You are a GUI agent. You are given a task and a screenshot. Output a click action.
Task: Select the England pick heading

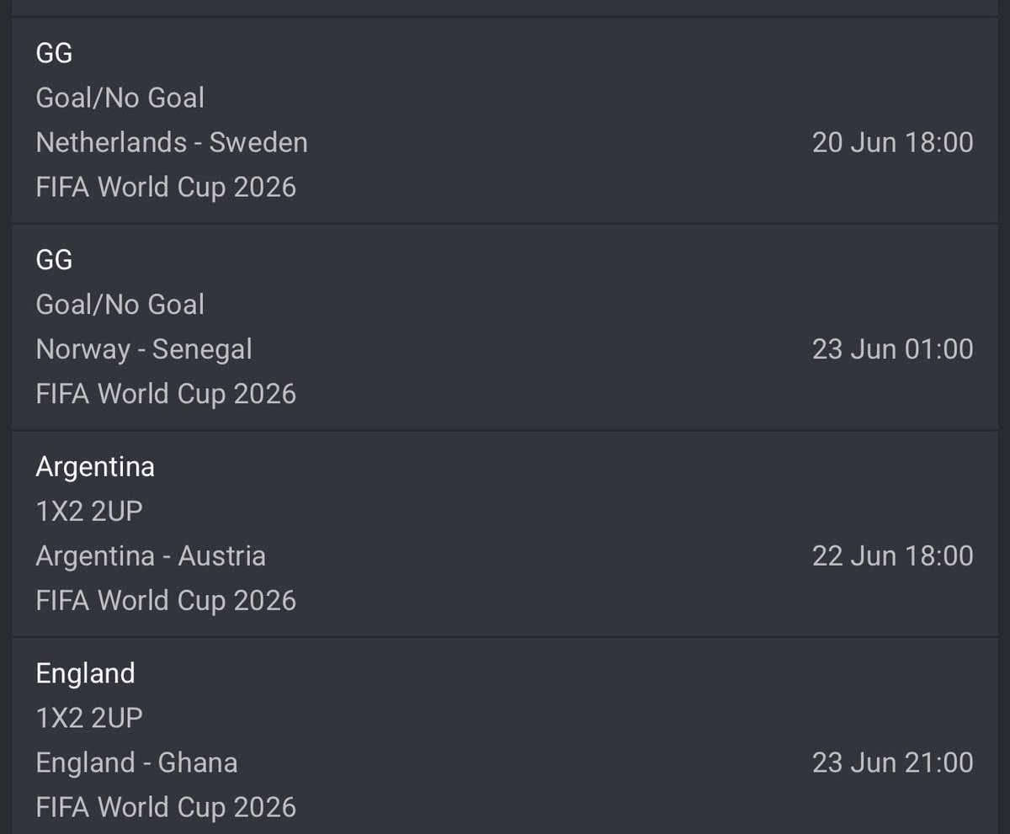tap(85, 674)
